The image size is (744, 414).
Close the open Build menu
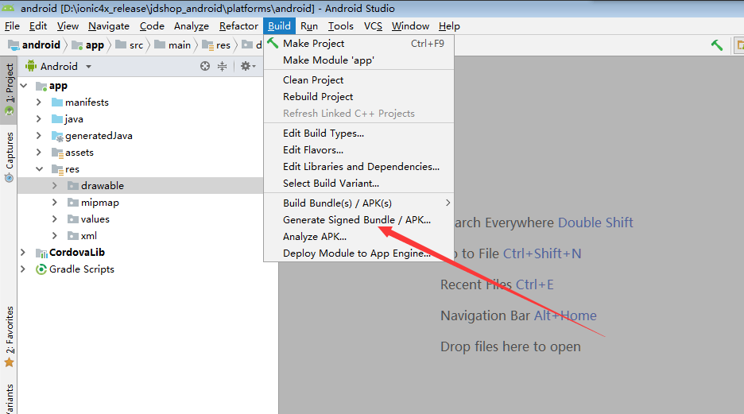(x=280, y=26)
